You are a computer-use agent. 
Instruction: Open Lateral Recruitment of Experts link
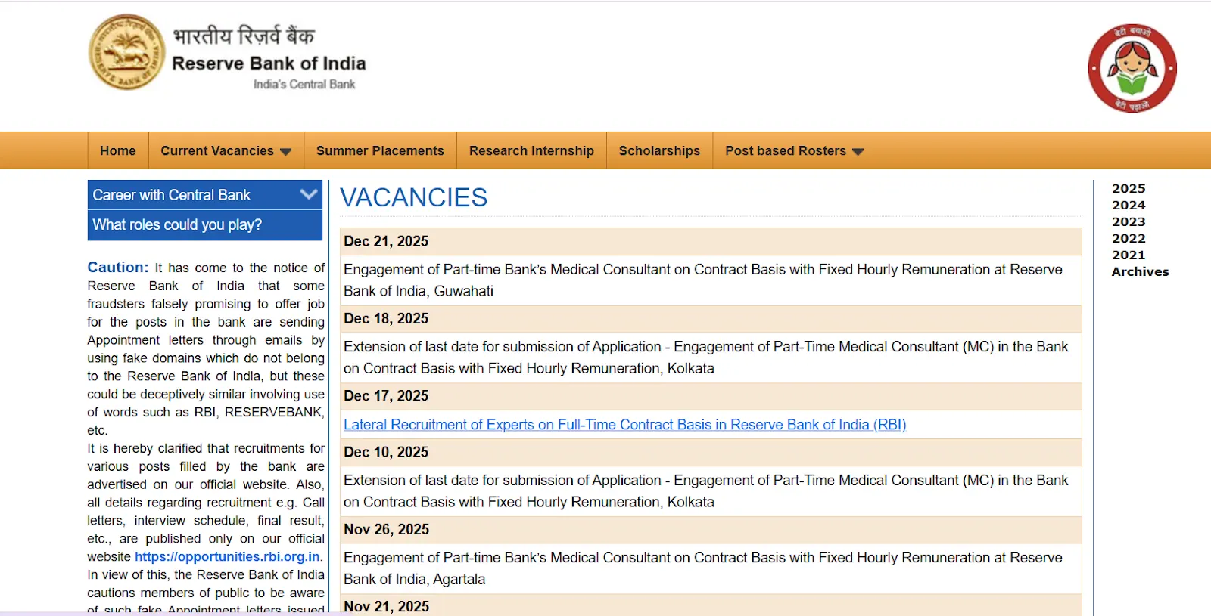625,425
